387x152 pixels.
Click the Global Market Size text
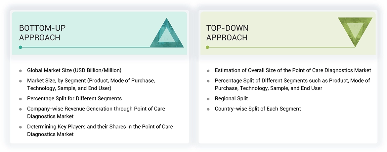(x=74, y=70)
